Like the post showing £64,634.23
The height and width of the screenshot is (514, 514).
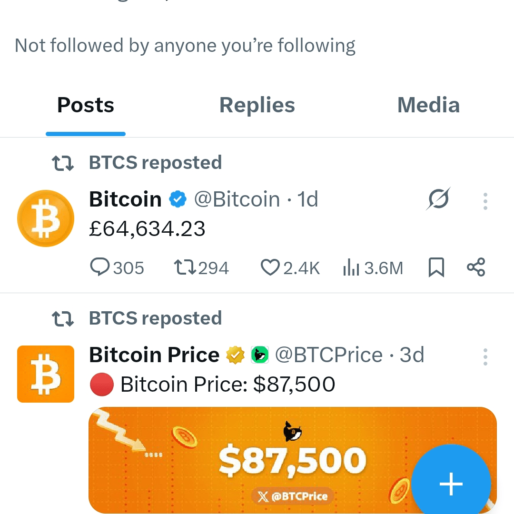click(271, 267)
